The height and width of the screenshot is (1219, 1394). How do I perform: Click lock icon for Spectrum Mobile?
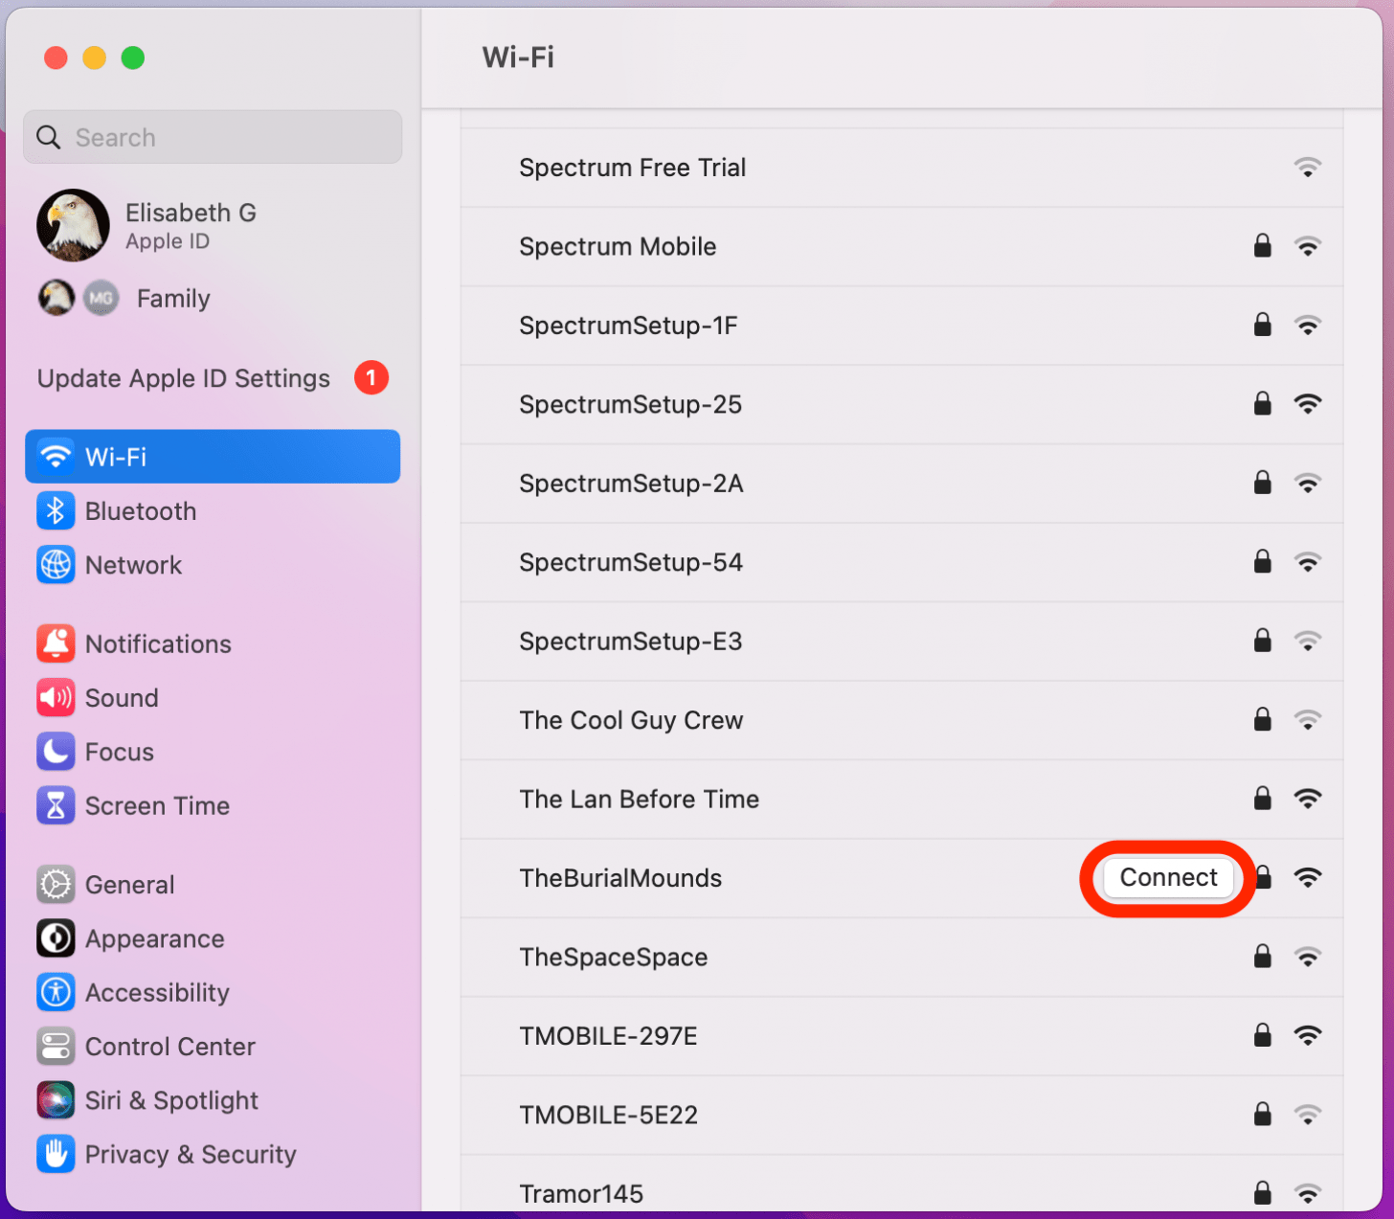(x=1263, y=246)
